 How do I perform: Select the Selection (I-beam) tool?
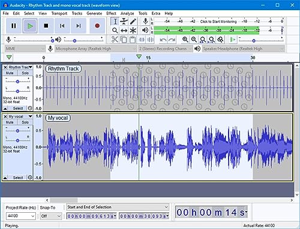point(115,22)
